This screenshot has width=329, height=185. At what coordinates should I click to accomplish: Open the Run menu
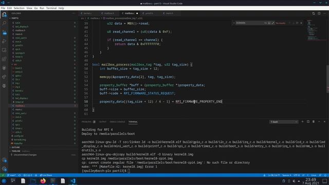pos(42,8)
